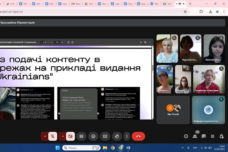Select Погрібна Ол... video tile
228x152 pixels.
[167, 49]
